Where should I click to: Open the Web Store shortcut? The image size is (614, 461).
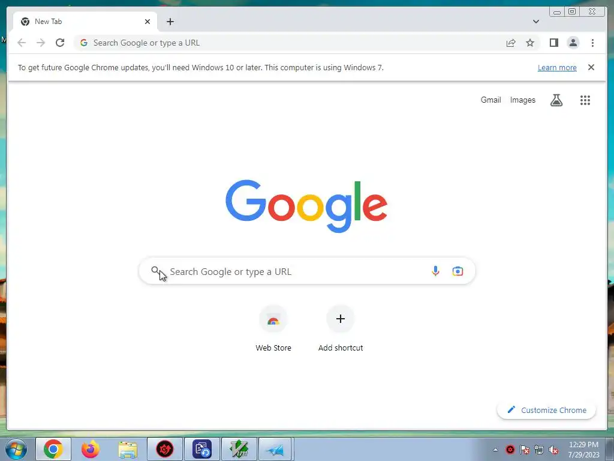(273, 328)
